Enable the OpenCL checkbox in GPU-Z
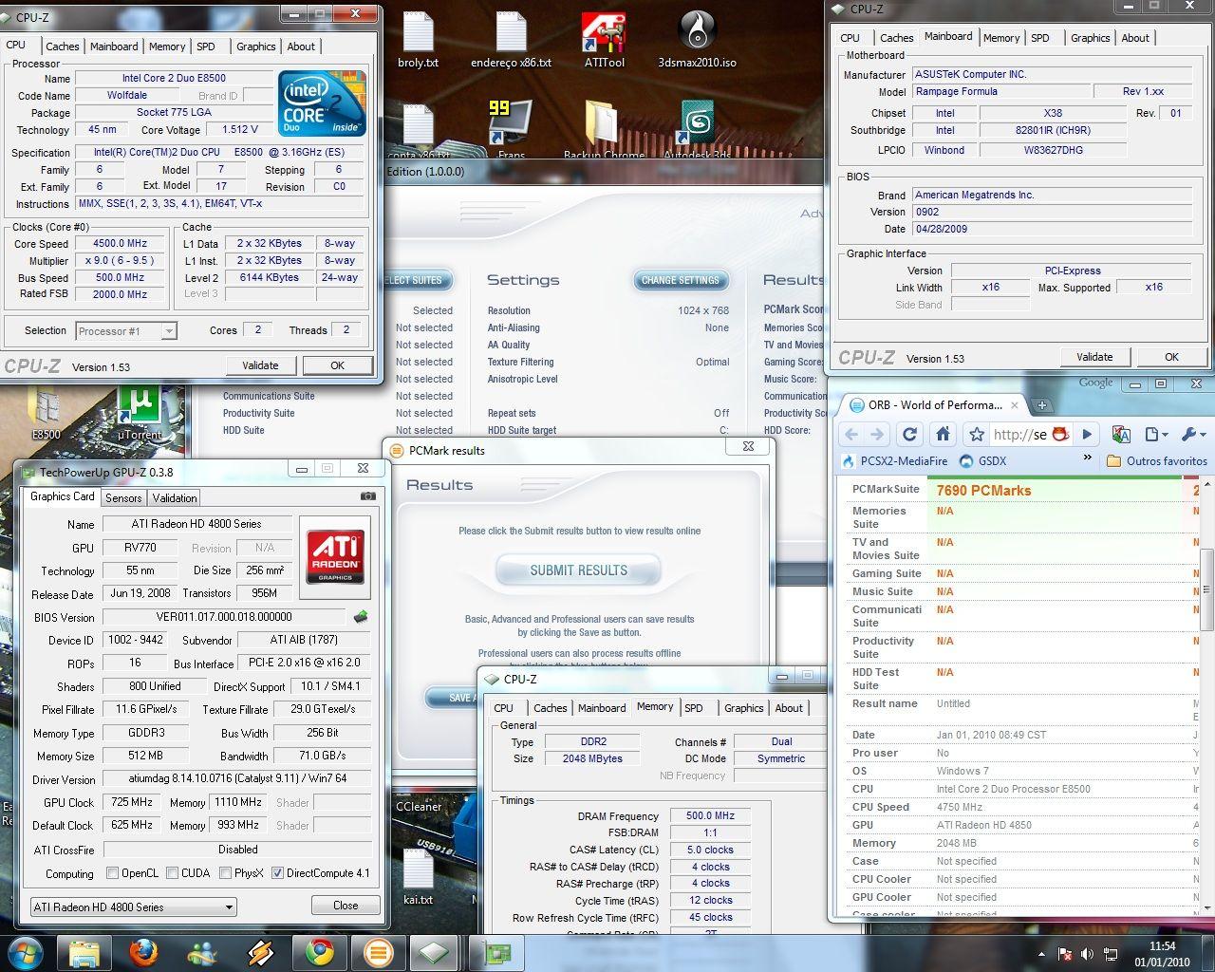This screenshot has width=1215, height=972. pyautogui.click(x=113, y=873)
